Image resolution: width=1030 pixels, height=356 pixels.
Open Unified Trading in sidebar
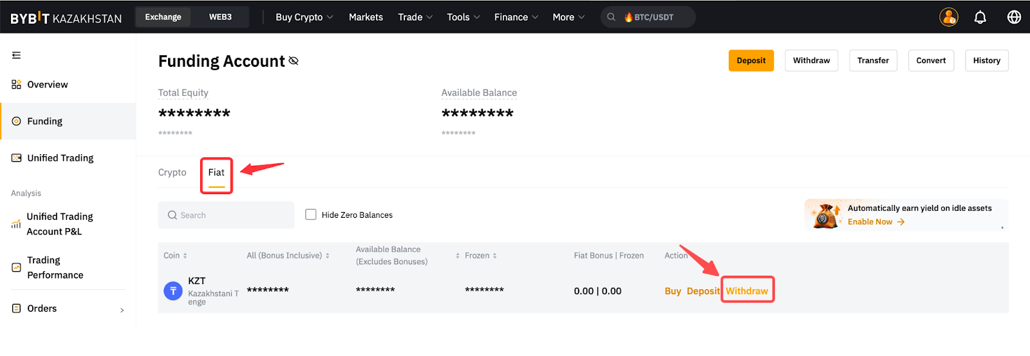[60, 158]
